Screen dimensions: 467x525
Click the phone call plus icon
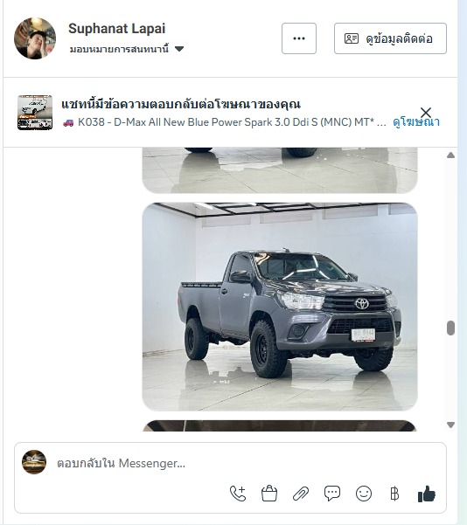coord(238,494)
